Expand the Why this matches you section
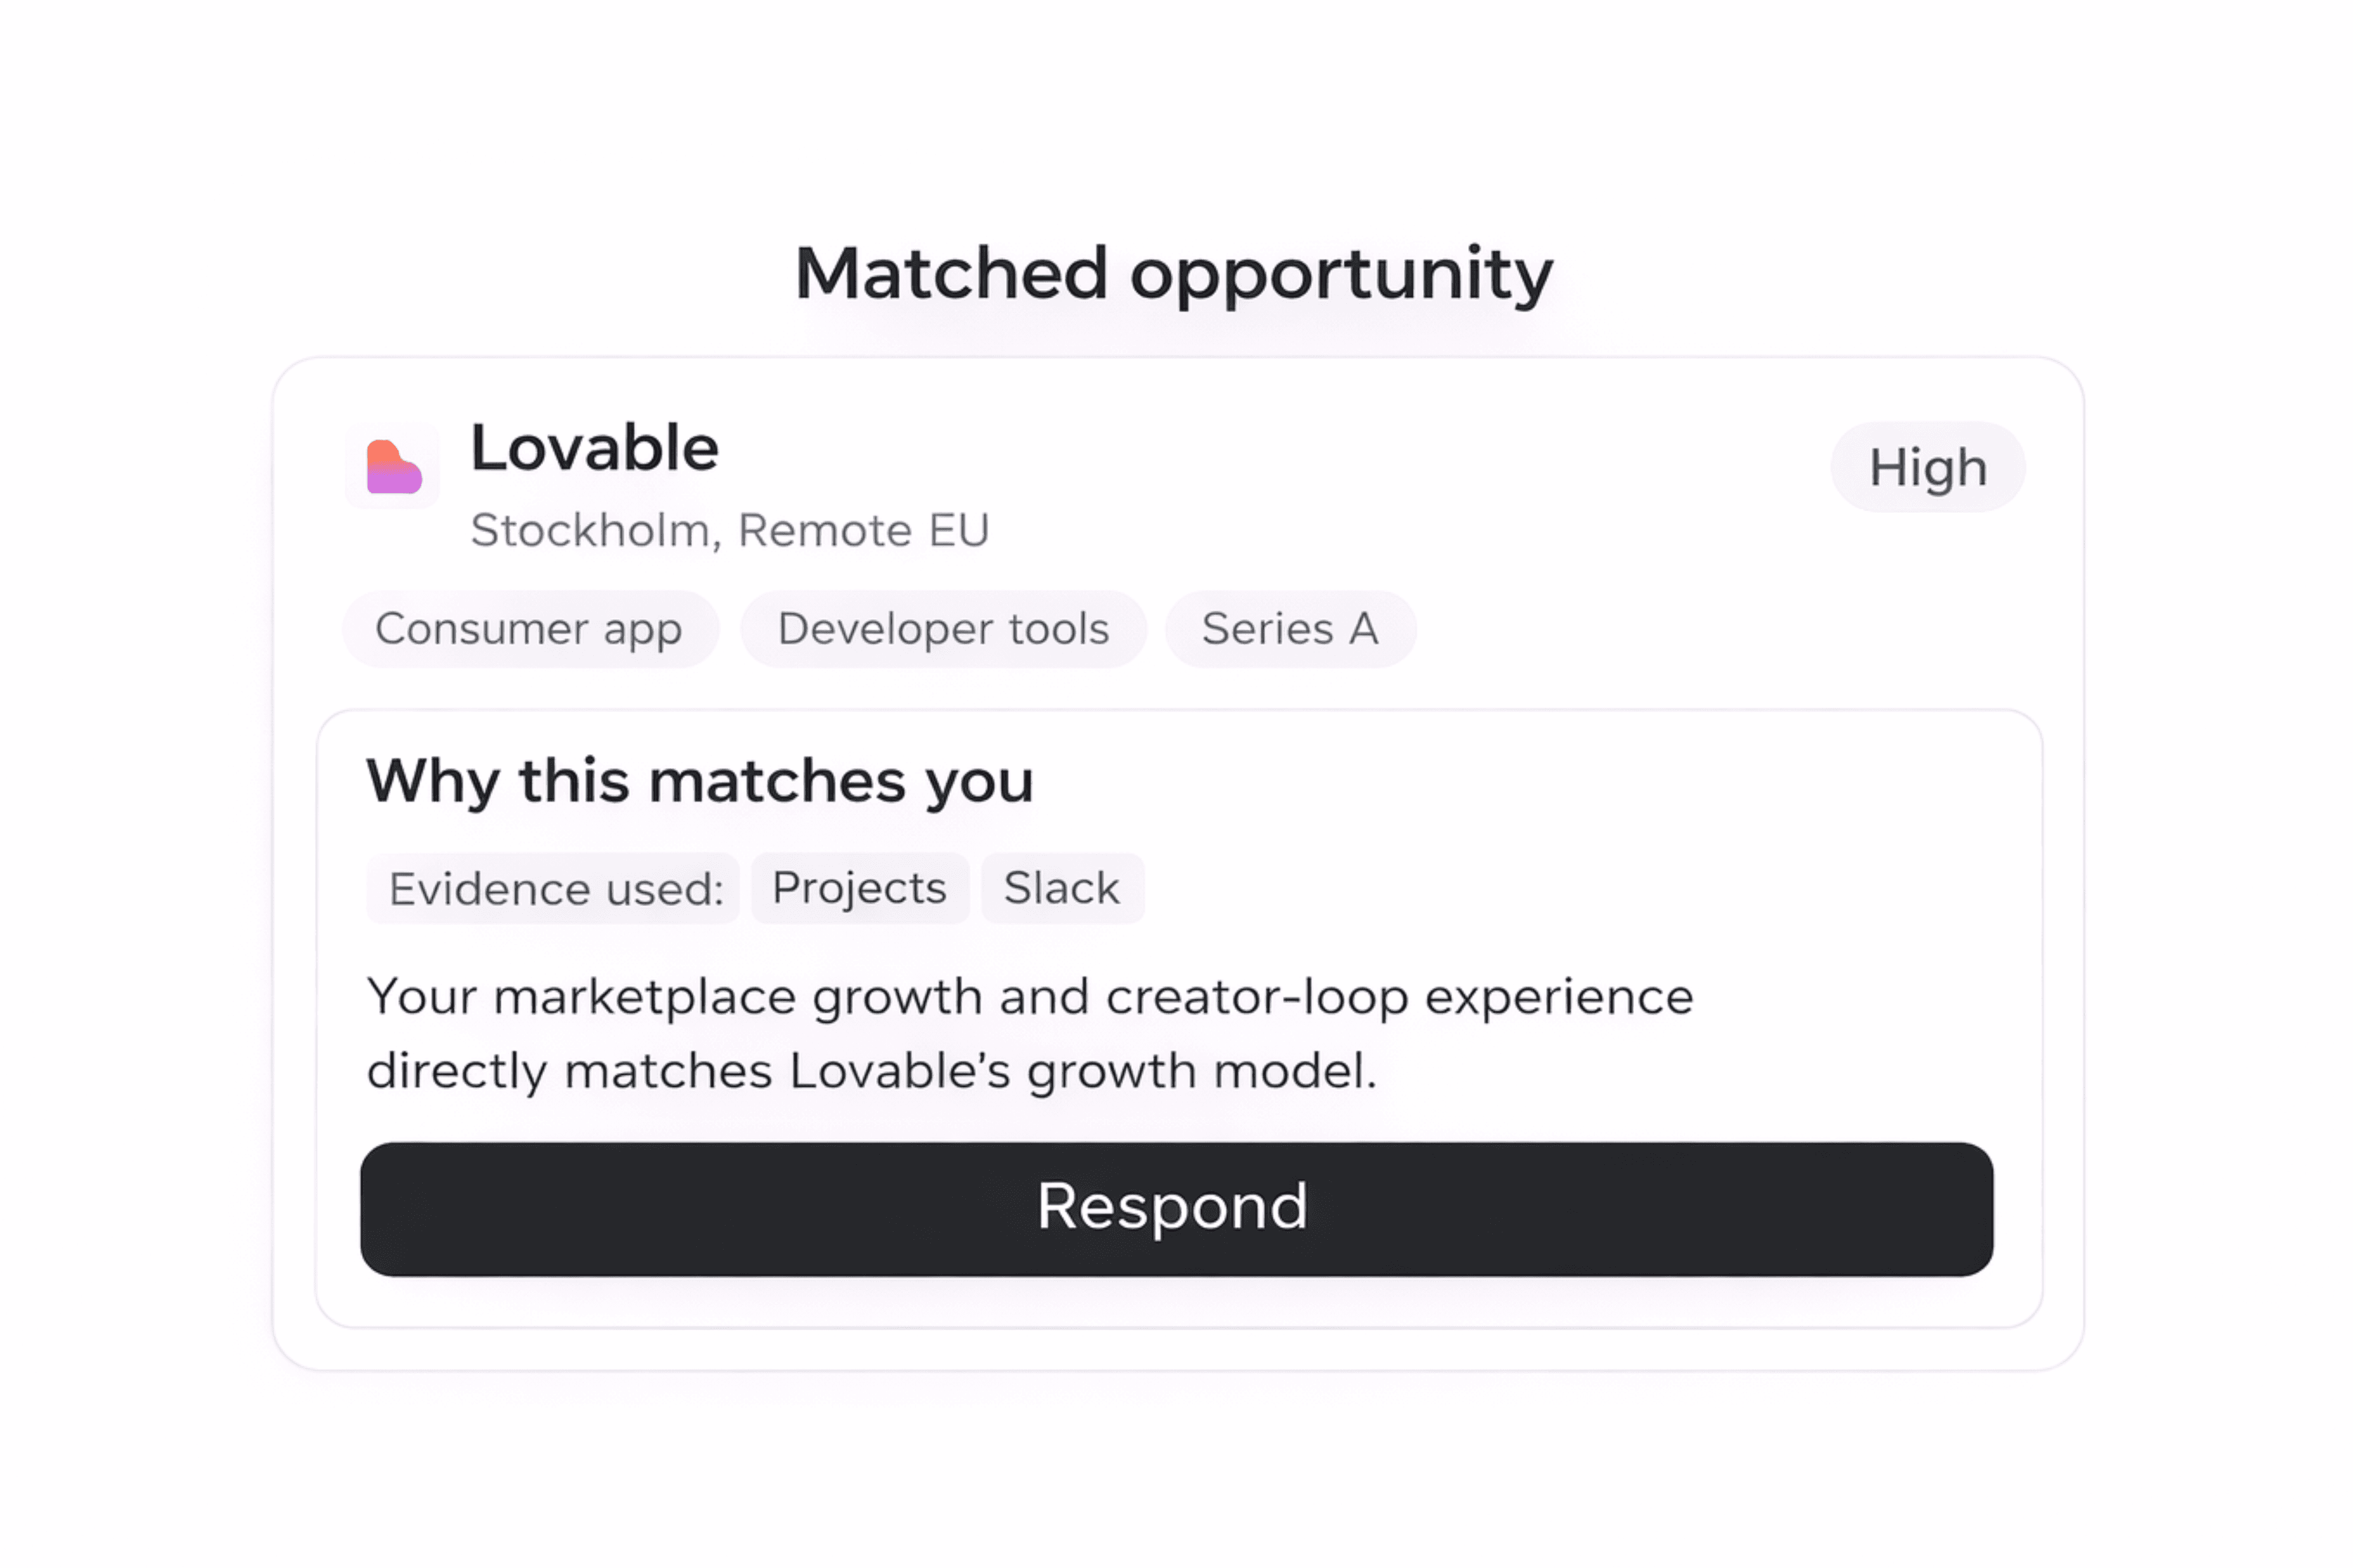This screenshot has width=2353, height=1568. pyautogui.click(x=700, y=782)
